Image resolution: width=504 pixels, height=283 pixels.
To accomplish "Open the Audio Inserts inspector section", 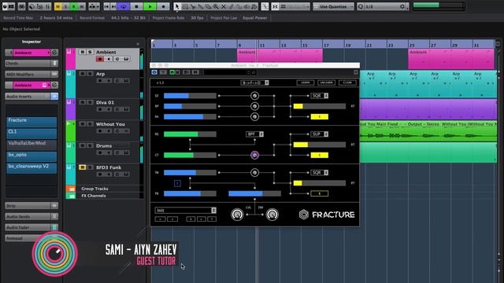I will point(31,96).
